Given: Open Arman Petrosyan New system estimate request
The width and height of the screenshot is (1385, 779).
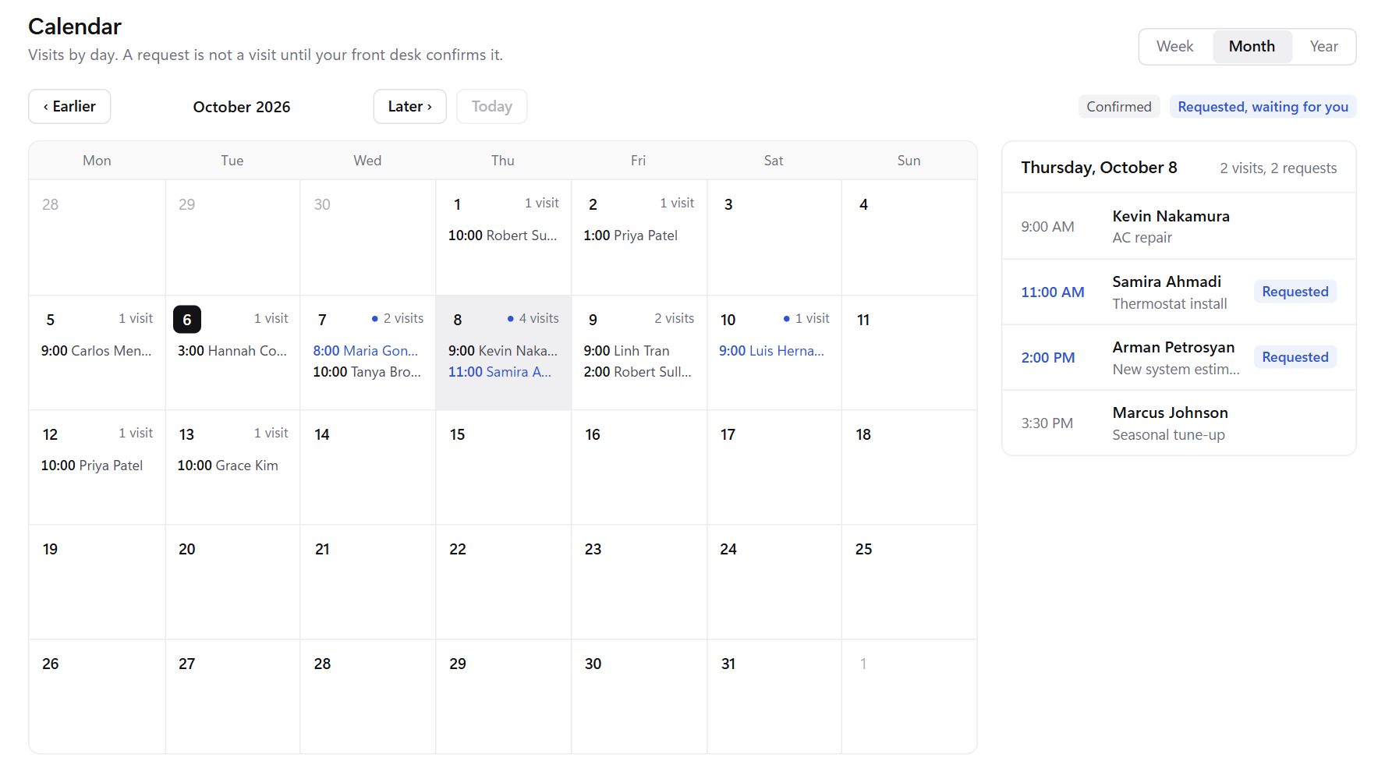Looking at the screenshot, I should [x=1178, y=357].
